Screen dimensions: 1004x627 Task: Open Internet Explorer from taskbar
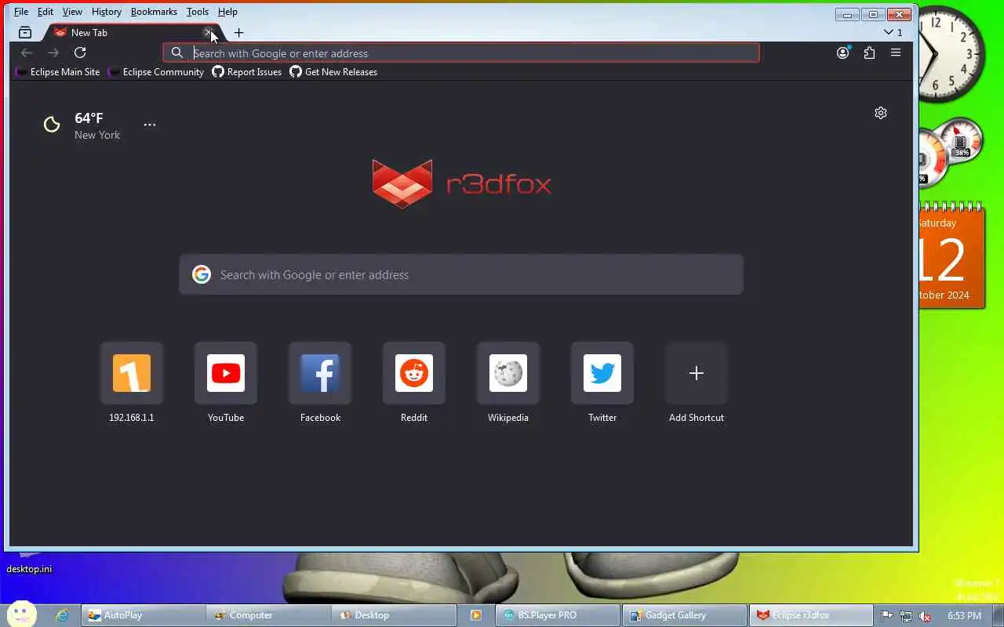62,615
